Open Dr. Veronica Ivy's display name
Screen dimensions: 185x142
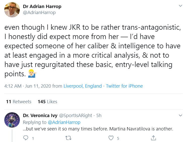(40, 115)
